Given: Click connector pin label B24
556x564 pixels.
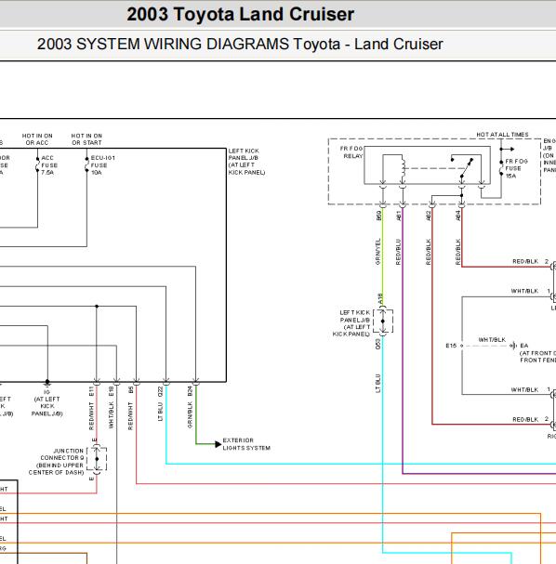Looking at the screenshot, I should pos(190,392).
